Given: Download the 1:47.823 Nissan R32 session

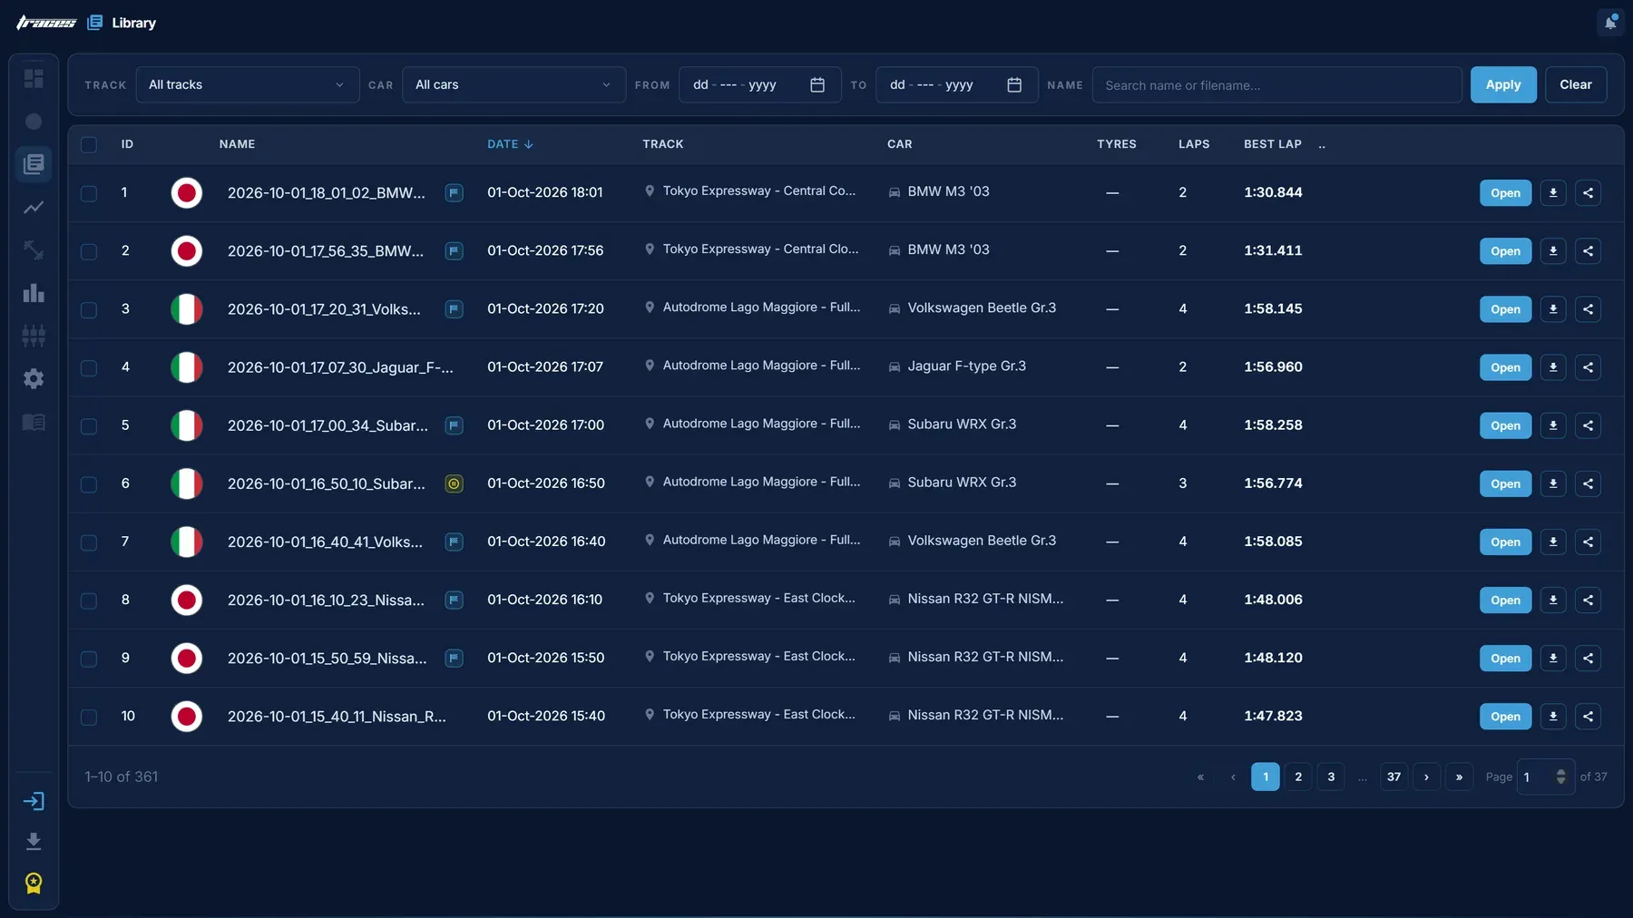Looking at the screenshot, I should pos(1553,717).
